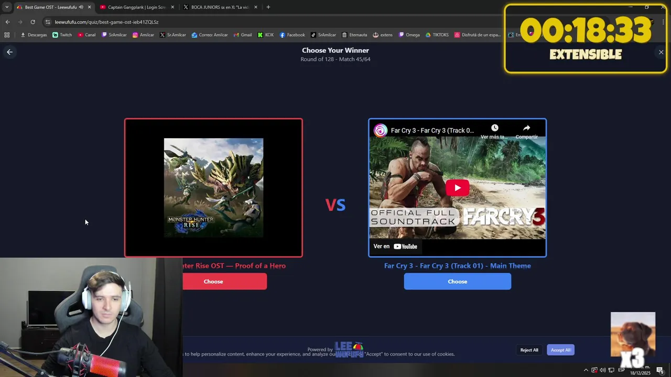
Task: Switch ESP keyboard language in taskbar
Action: click(x=621, y=370)
